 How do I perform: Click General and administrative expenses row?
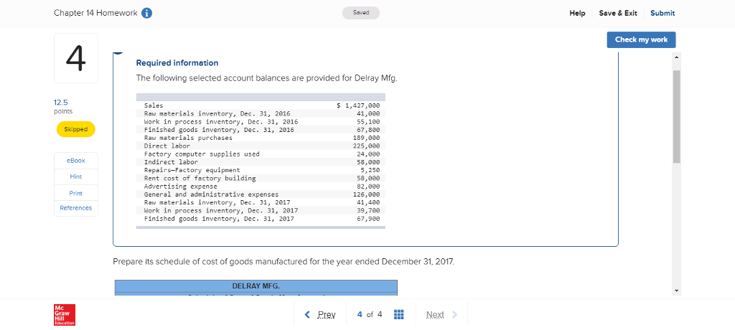click(x=261, y=194)
